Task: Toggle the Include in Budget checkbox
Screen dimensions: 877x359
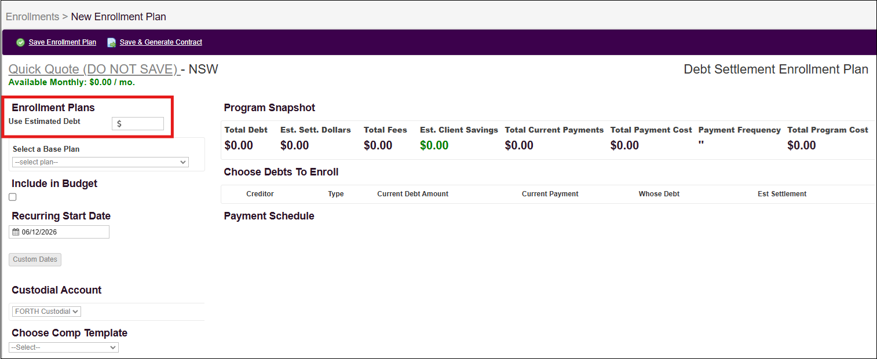Action: tap(13, 197)
